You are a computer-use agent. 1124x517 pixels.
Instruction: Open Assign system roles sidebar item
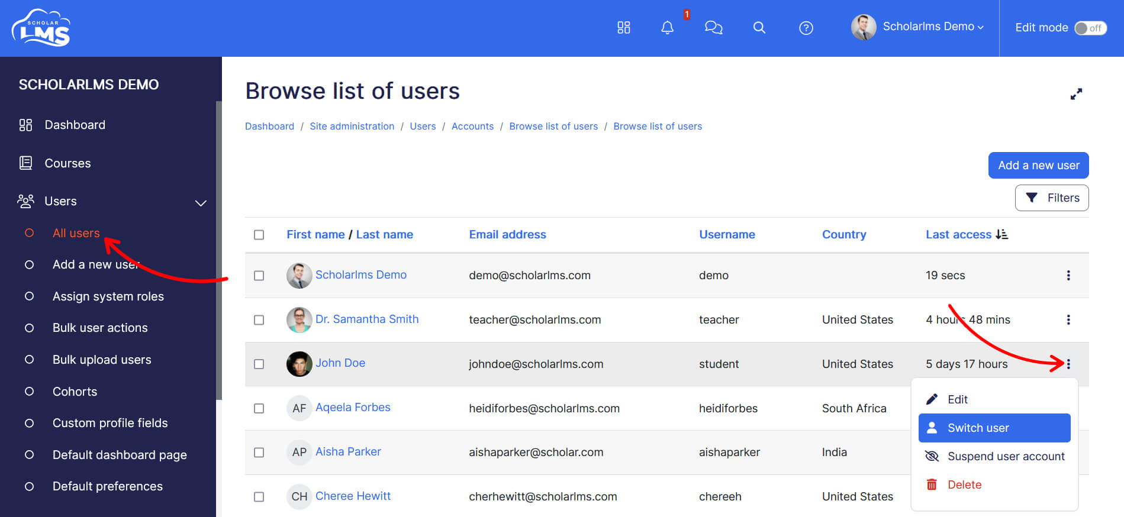point(108,296)
